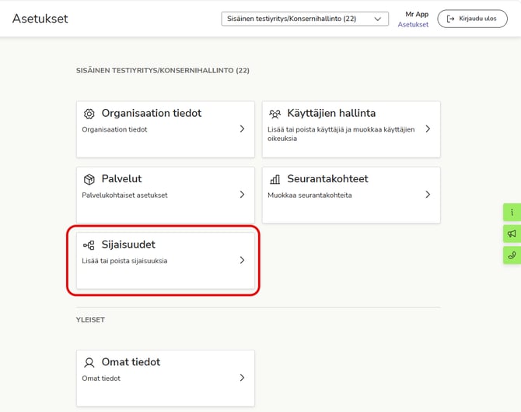Viewport: 521px width, 412px height.
Task: Click 'Omat tiedot' description under the heading
Action: [101, 379]
